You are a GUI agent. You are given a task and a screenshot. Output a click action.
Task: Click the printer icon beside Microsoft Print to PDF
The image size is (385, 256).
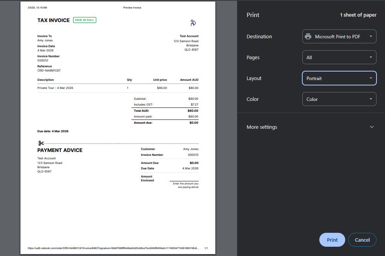308,37
